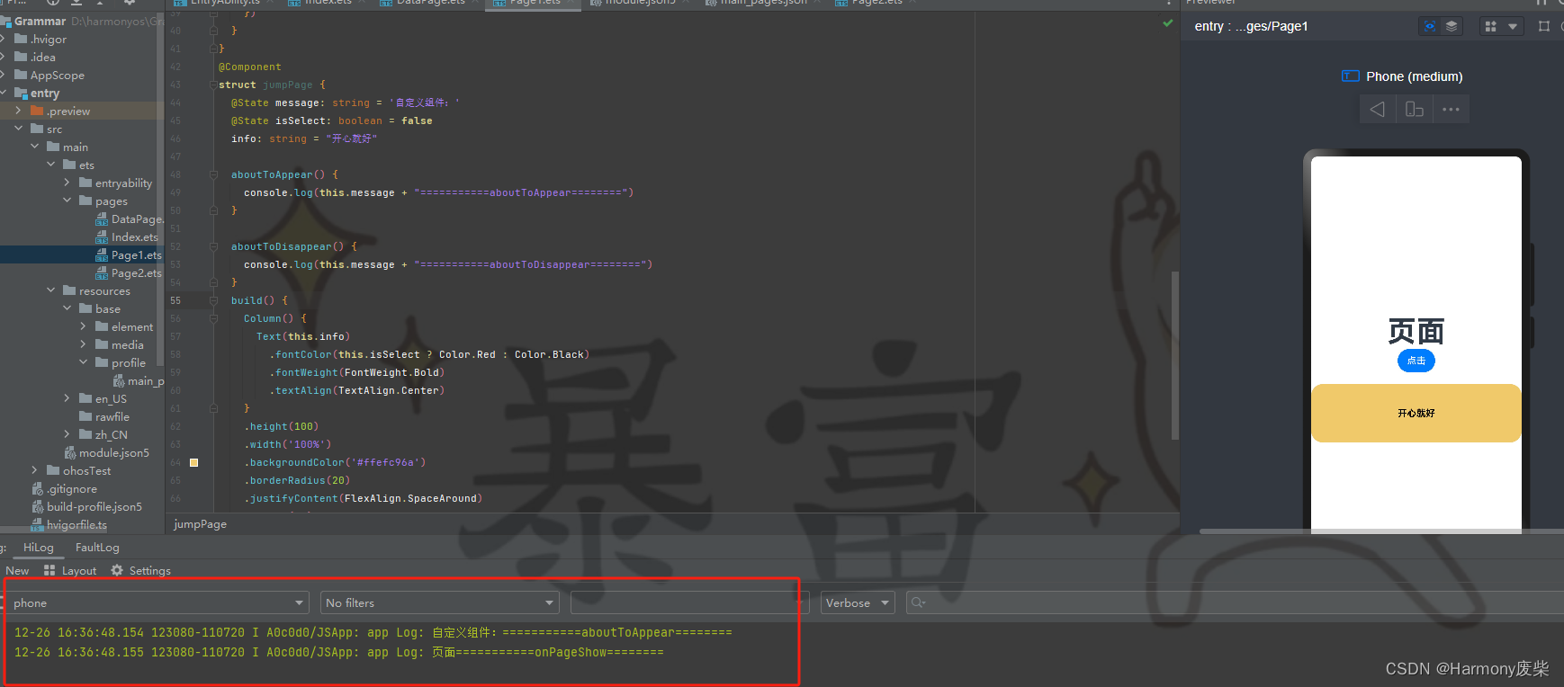Image resolution: width=1564 pixels, height=687 pixels.
Task: Select Index.ets file in project tree
Action: pyautogui.click(x=127, y=237)
